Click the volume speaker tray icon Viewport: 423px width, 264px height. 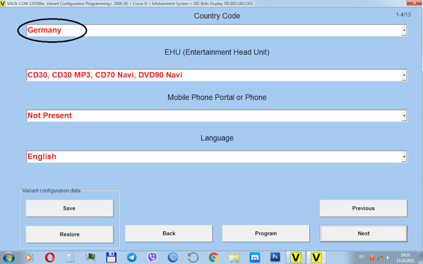pos(388,258)
